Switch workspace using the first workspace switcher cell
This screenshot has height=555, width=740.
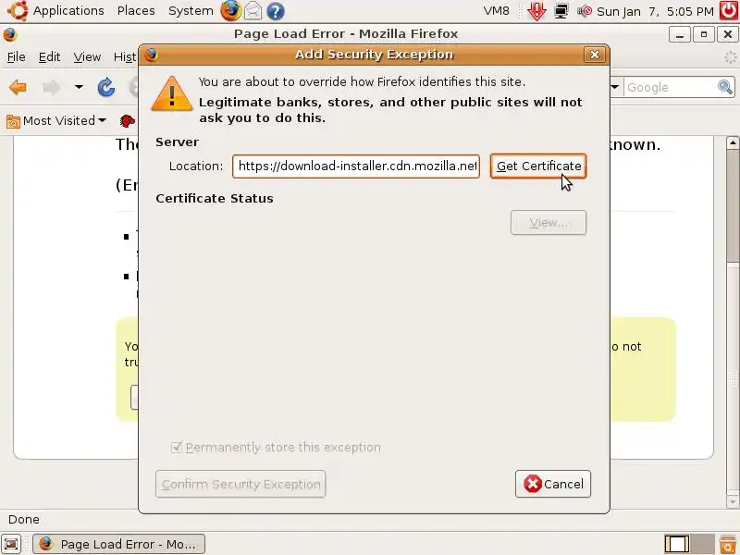(x=677, y=544)
